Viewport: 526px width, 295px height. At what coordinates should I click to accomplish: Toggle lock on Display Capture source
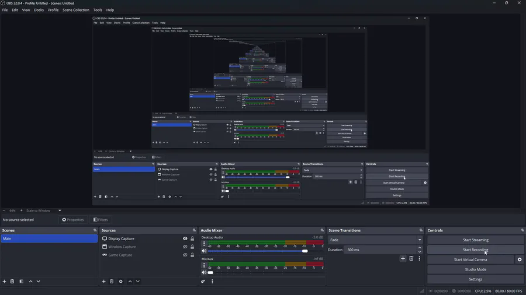coord(192,238)
